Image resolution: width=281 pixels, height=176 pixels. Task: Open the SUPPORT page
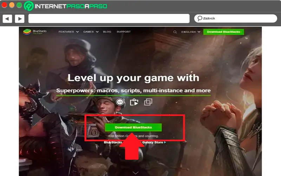pyautogui.click(x=124, y=32)
